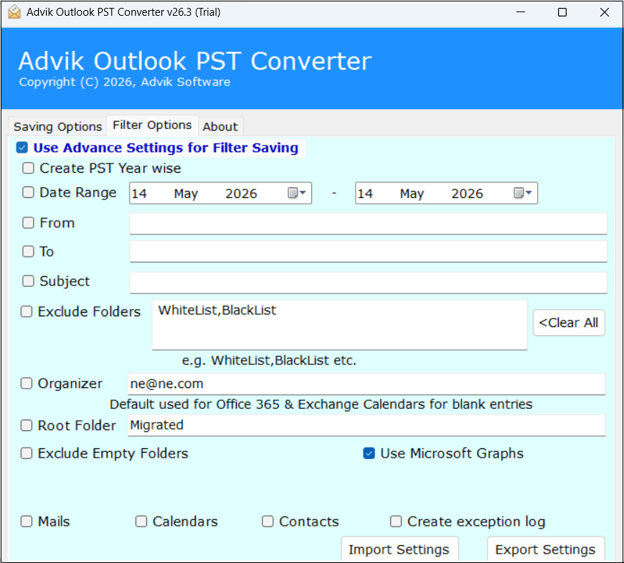Enable Exclude Empty Folders
The image size is (624, 563).
pos(27,453)
